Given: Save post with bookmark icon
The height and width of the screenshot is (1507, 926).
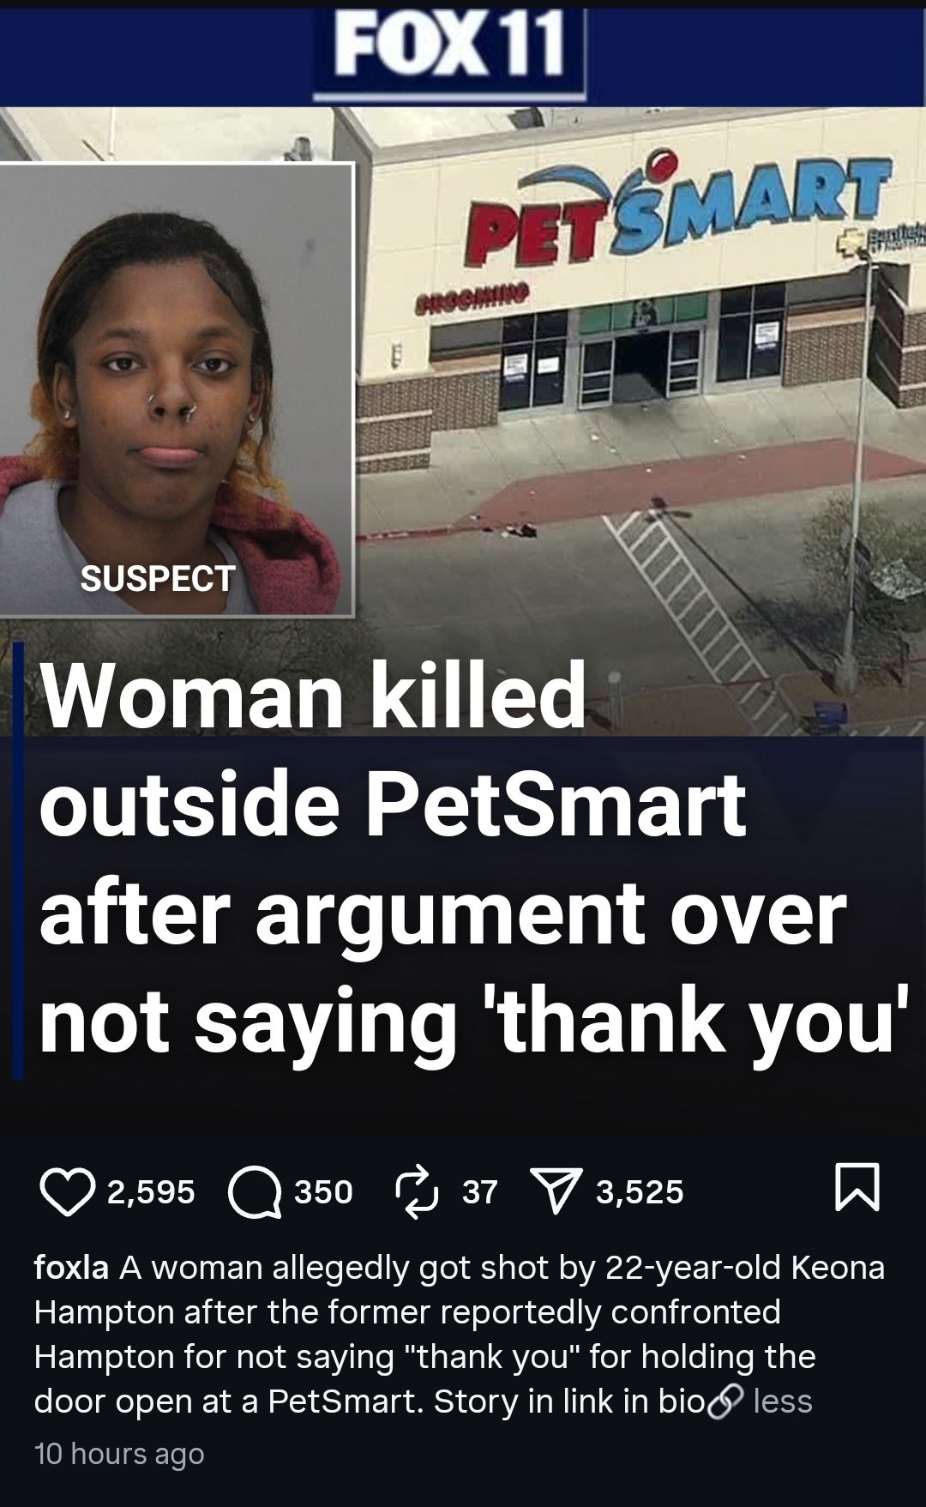Looking at the screenshot, I should (857, 1188).
